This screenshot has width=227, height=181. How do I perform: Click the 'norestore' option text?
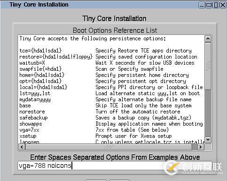point(32,112)
